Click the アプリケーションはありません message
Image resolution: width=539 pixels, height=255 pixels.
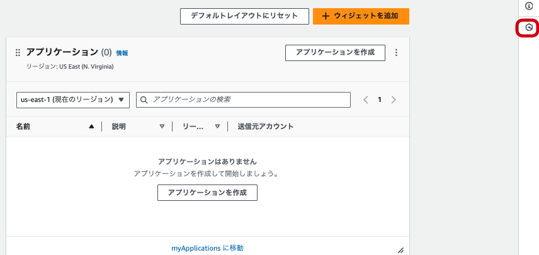(207, 162)
